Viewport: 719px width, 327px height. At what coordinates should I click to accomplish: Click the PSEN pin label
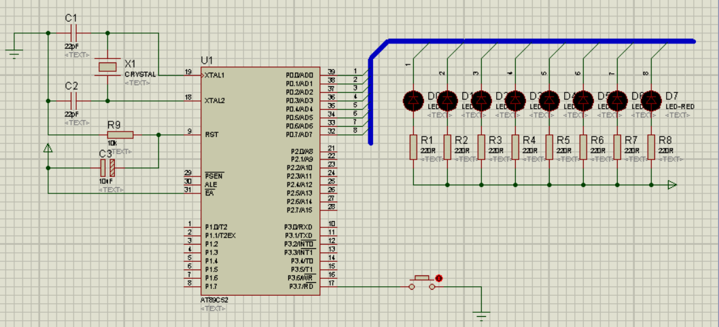212,176
